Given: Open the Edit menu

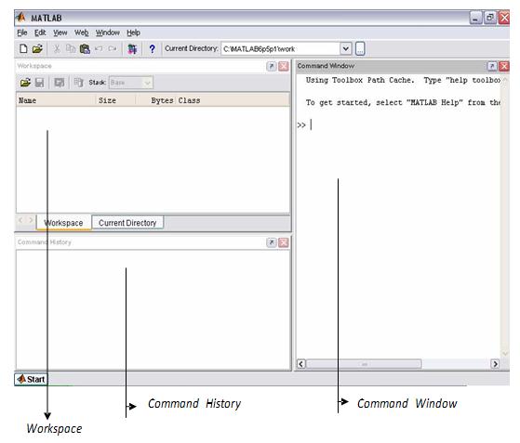Looking at the screenshot, I should (x=40, y=33).
